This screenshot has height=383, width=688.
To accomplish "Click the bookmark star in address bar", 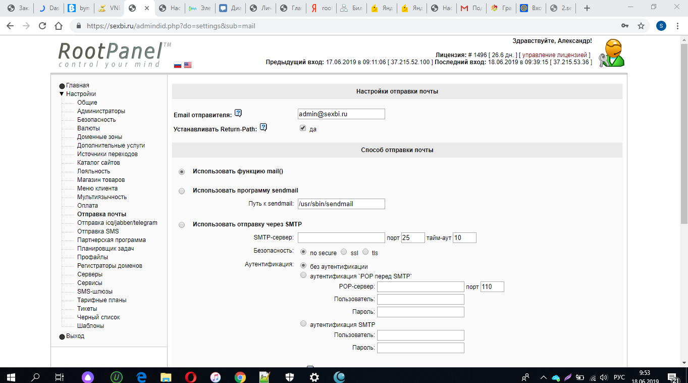I will pyautogui.click(x=641, y=26).
